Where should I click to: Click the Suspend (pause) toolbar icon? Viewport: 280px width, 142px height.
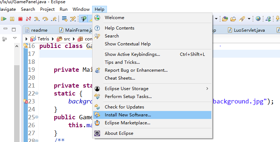click(12, 19)
